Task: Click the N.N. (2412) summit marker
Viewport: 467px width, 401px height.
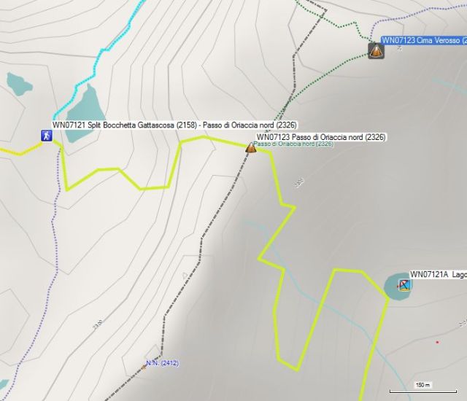Action: point(144,367)
